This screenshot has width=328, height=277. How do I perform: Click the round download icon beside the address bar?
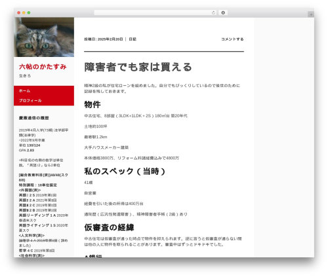click(x=223, y=12)
